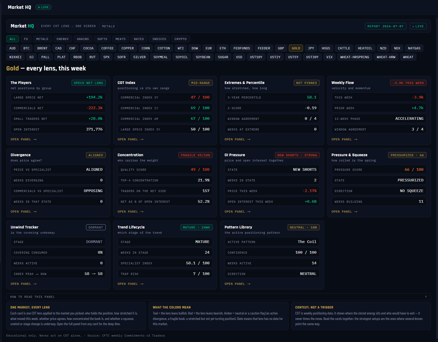This screenshot has width=438, height=342.
Task: Select the RATES category filter
Action: click(139, 39)
